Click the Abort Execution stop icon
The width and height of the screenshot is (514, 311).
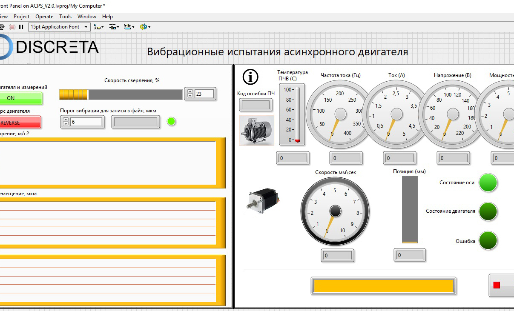12,27
